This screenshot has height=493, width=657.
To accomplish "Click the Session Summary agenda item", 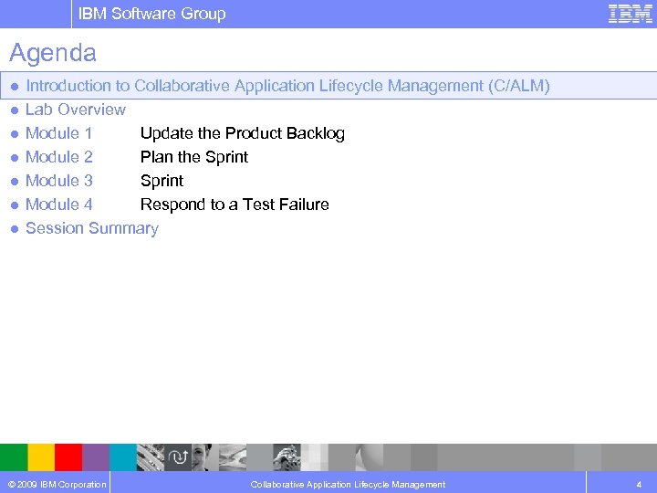I will (x=91, y=228).
